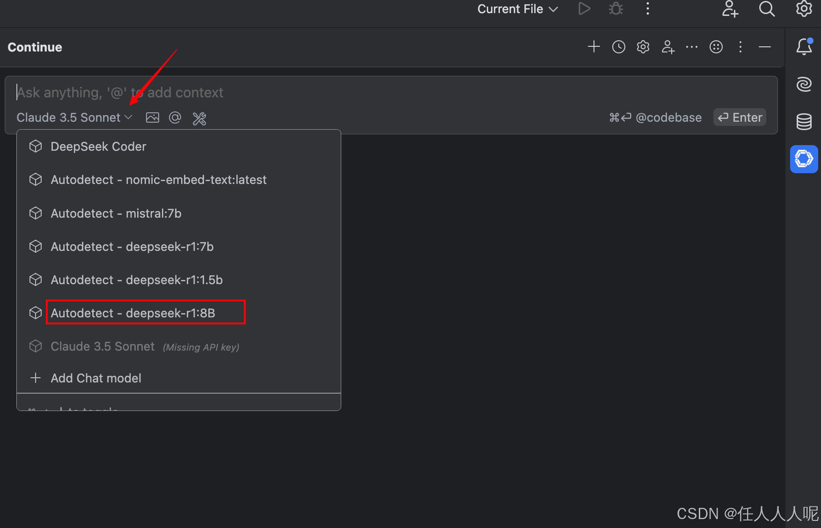Click the Continue panel title

coord(35,47)
